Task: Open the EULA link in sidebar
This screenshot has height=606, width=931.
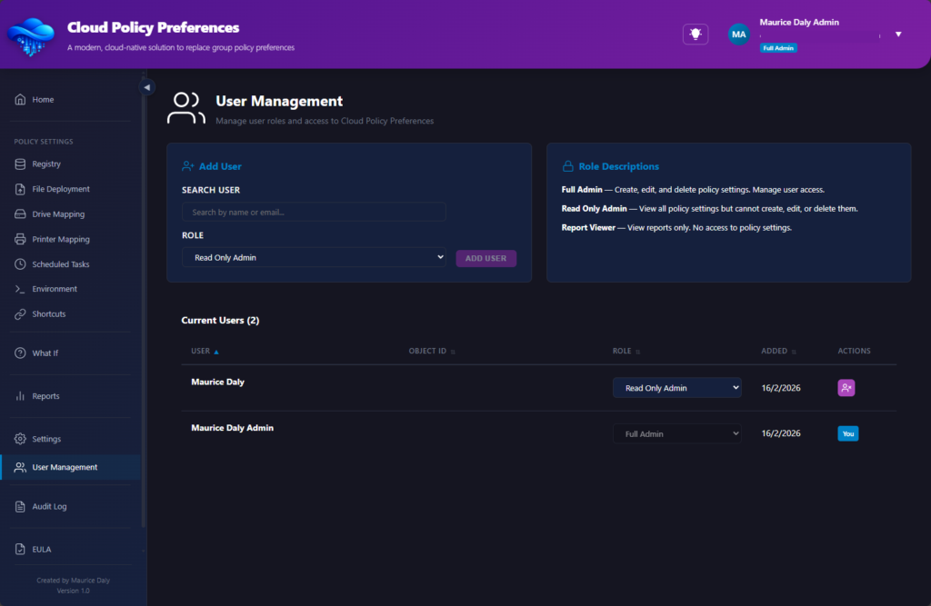Action: (42, 550)
